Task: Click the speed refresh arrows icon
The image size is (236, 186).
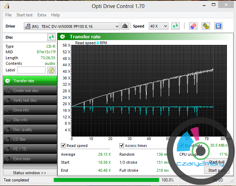Action: tap(175, 26)
